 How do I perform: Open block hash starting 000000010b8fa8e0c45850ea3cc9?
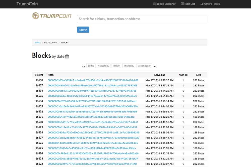92,148
